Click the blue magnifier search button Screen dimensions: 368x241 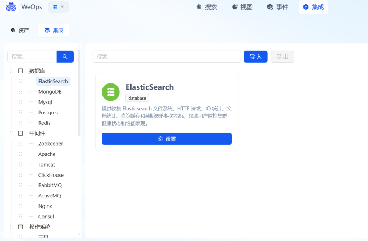click(65, 56)
